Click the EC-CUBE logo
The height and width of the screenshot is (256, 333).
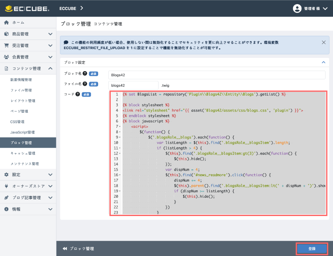[27, 8]
